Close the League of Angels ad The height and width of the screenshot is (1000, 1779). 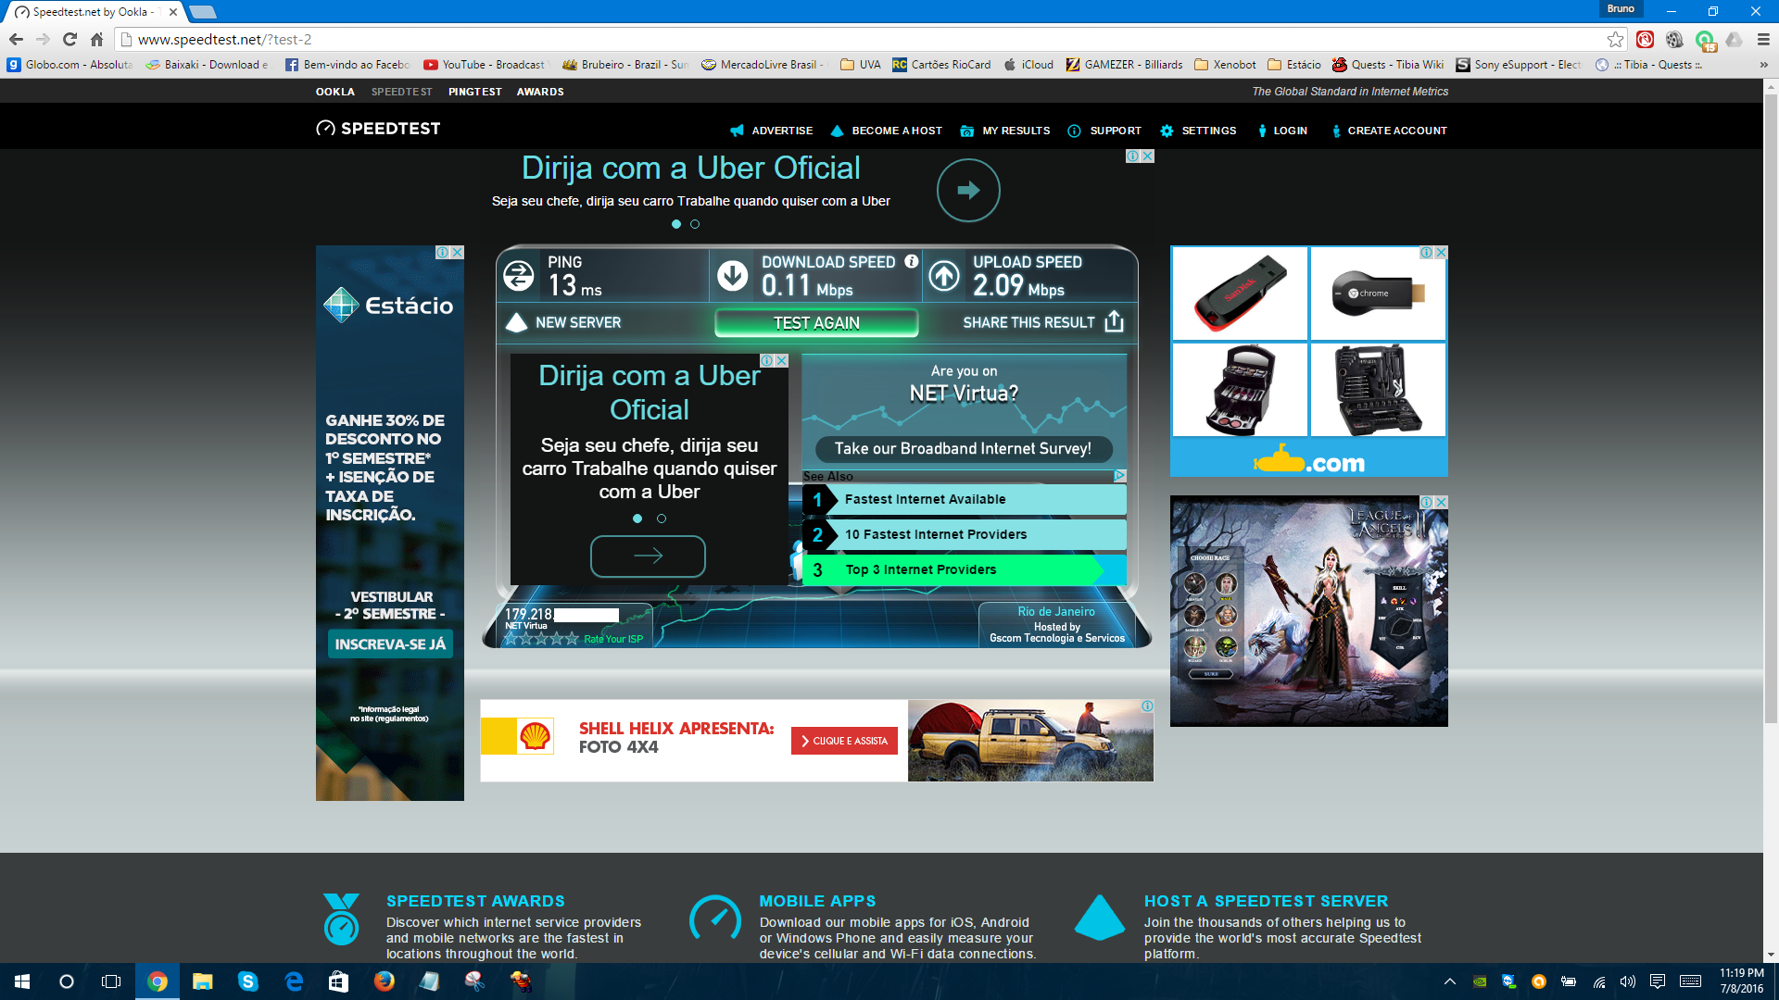[x=1441, y=502]
